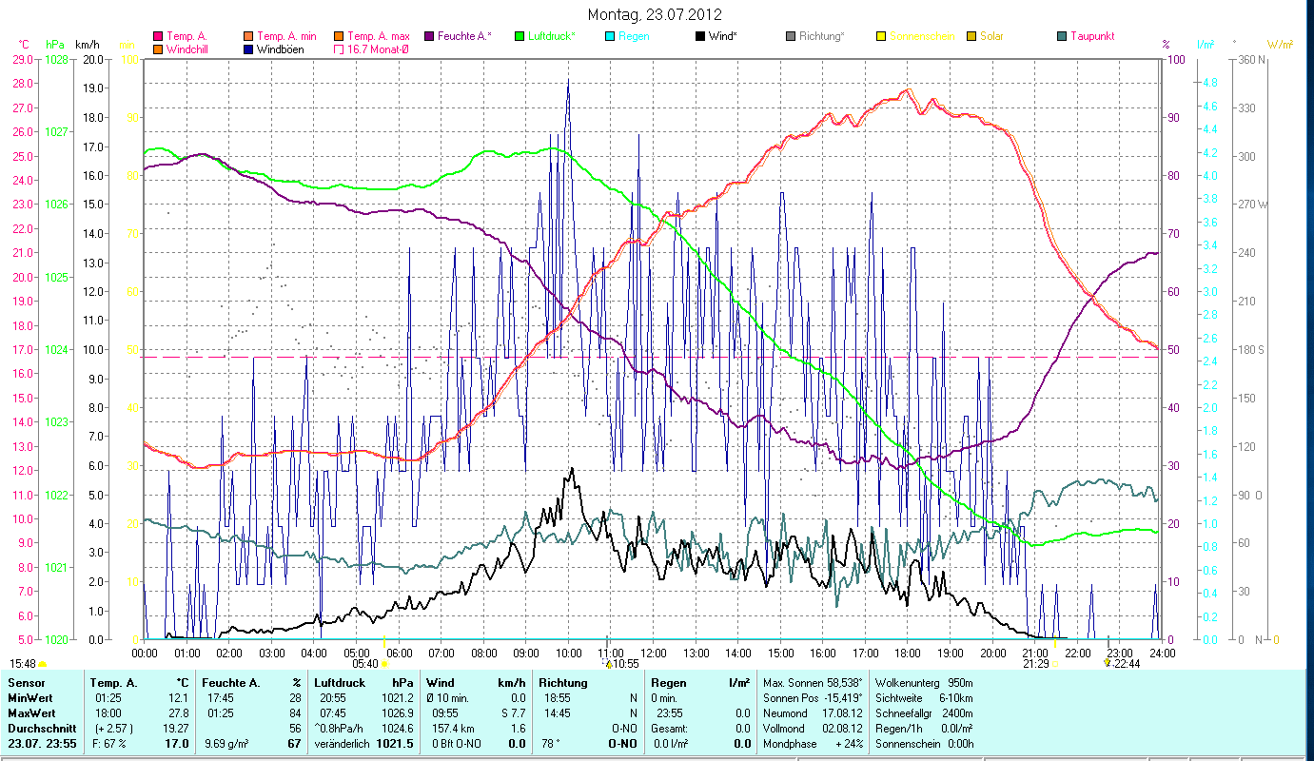The height and width of the screenshot is (761, 1314).
Task: Click the maximum temperature value '27.8'
Action: point(179,713)
